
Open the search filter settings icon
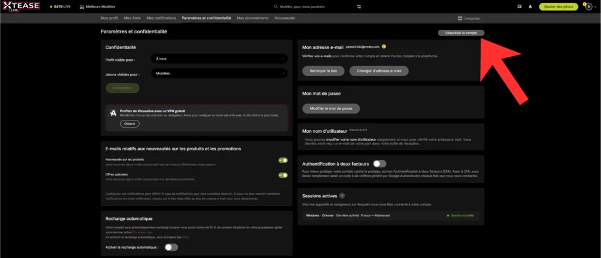tap(359, 6)
